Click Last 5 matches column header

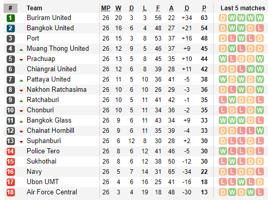coord(243,8)
